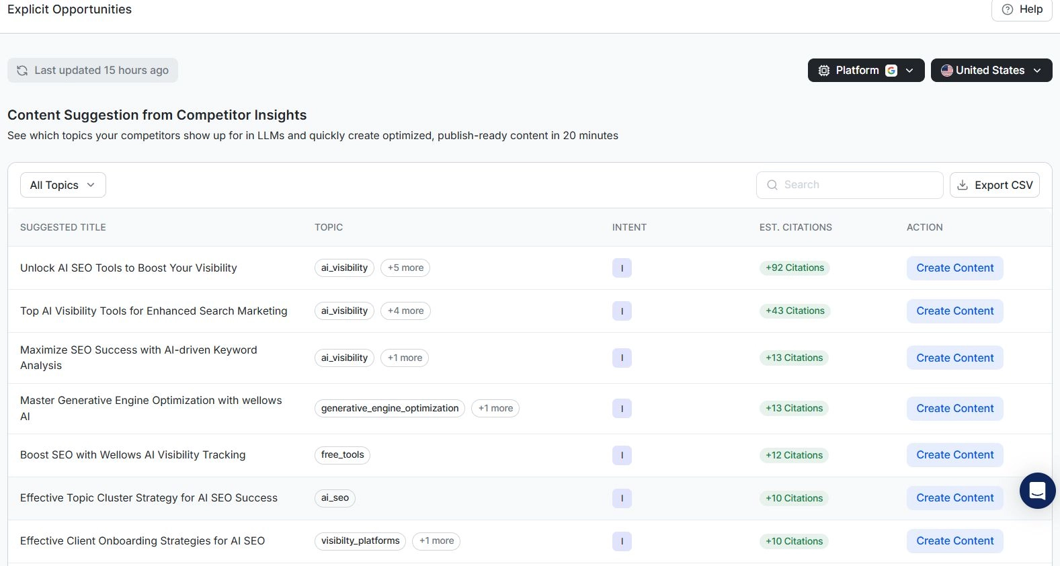This screenshot has width=1060, height=566.
Task: Click the Help question mark icon
Action: (1007, 9)
